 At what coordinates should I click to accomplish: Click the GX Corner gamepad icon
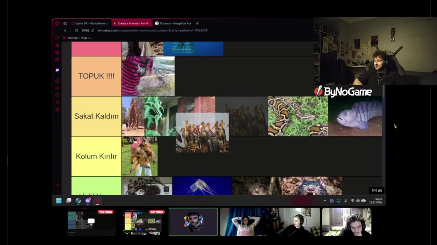(65, 23)
